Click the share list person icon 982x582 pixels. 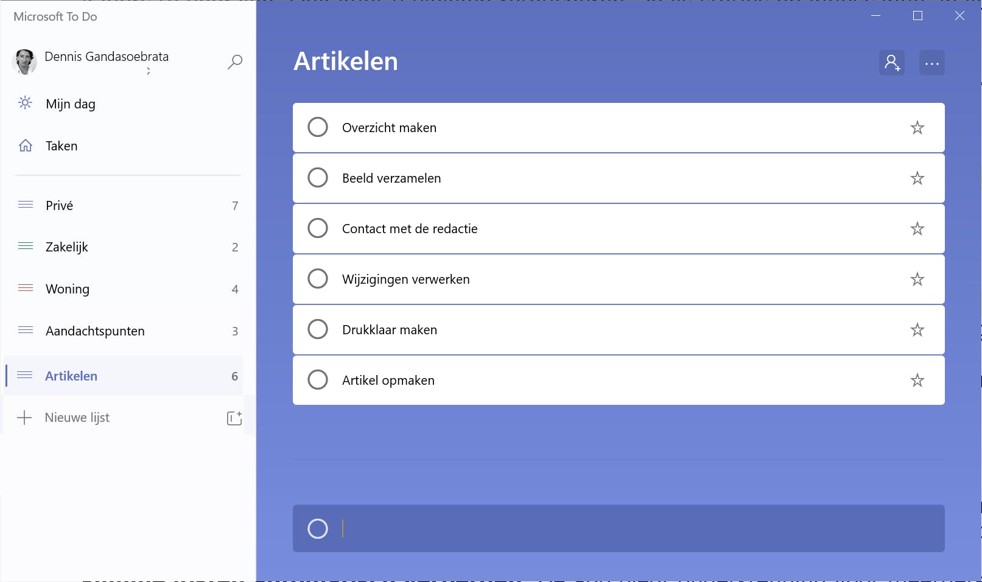click(x=892, y=63)
